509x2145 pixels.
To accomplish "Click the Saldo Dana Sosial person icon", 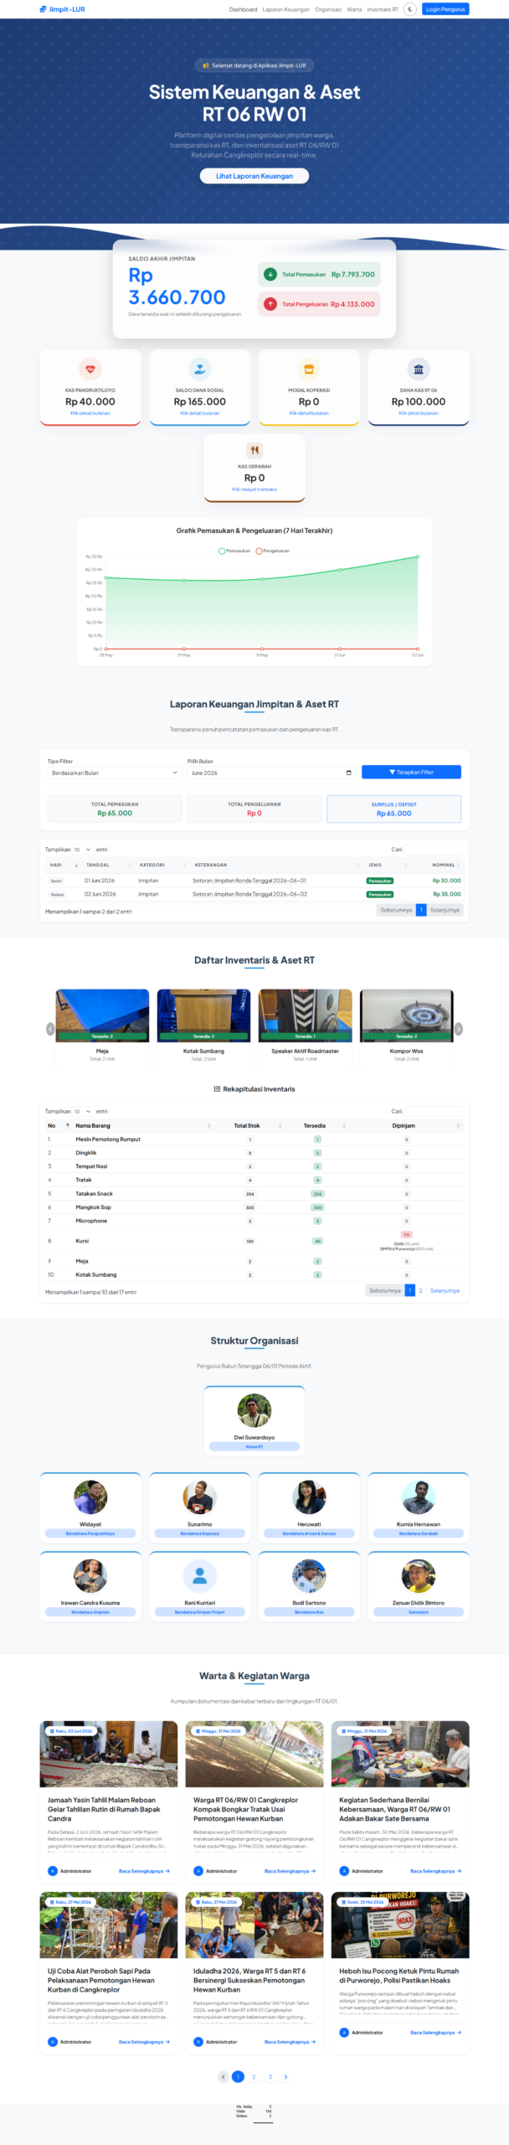I will pyautogui.click(x=199, y=369).
